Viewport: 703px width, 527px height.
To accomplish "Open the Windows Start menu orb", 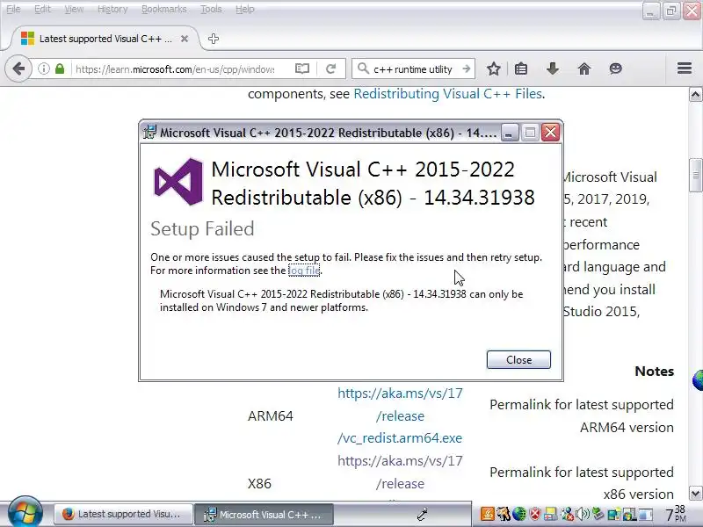I will (25, 512).
